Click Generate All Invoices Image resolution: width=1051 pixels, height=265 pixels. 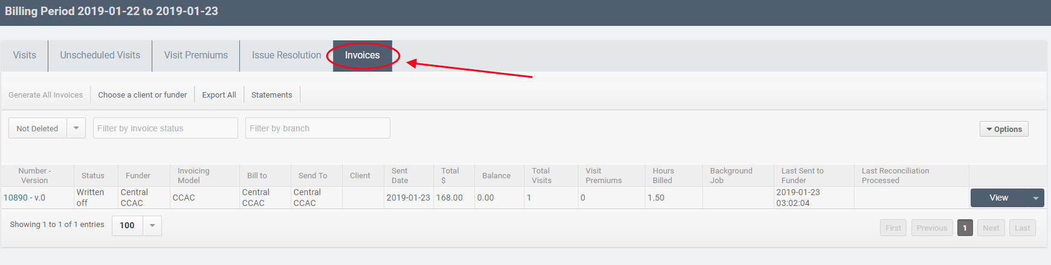point(45,95)
